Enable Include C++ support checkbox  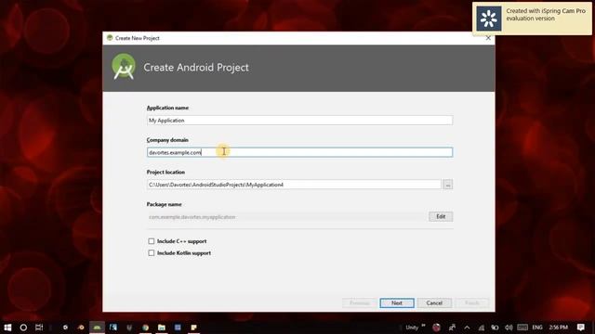(152, 241)
